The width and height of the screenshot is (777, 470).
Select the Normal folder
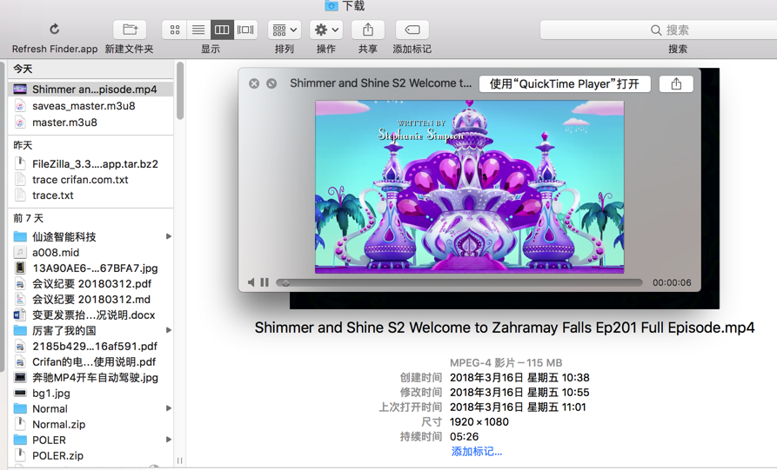[x=90, y=408]
